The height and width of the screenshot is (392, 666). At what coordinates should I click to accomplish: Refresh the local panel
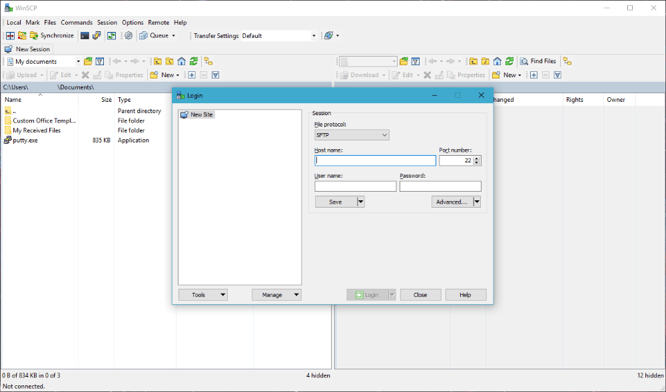click(x=194, y=61)
